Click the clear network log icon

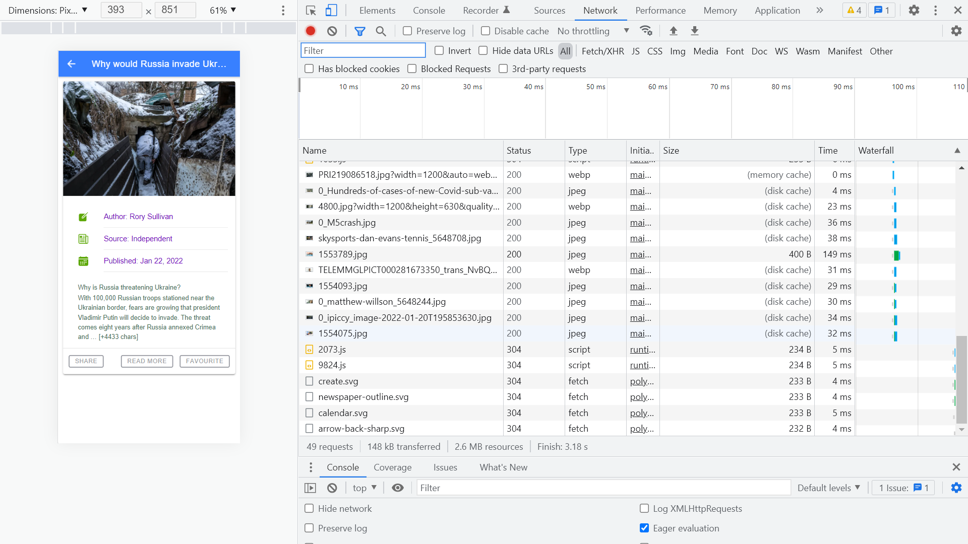[332, 31]
